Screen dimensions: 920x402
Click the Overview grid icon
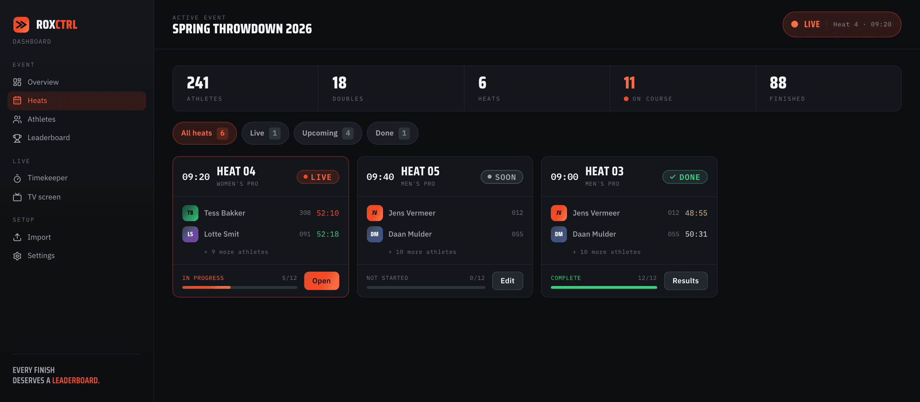tap(17, 82)
